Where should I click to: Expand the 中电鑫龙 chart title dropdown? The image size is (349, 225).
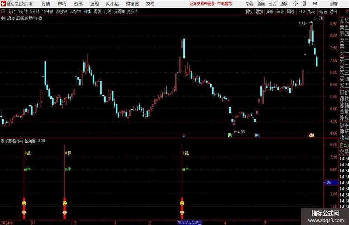coord(41,18)
